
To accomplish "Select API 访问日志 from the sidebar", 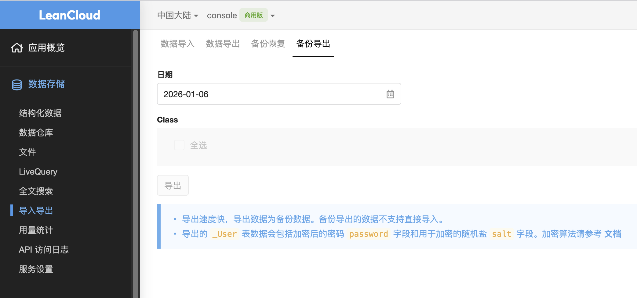I will (x=44, y=250).
